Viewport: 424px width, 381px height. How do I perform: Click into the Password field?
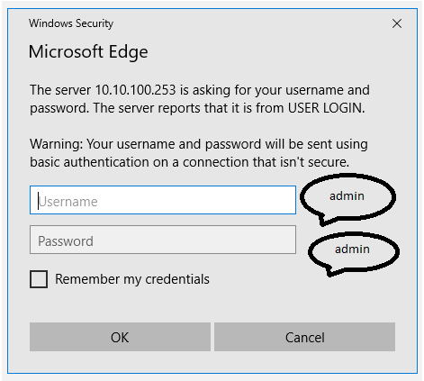(x=163, y=240)
